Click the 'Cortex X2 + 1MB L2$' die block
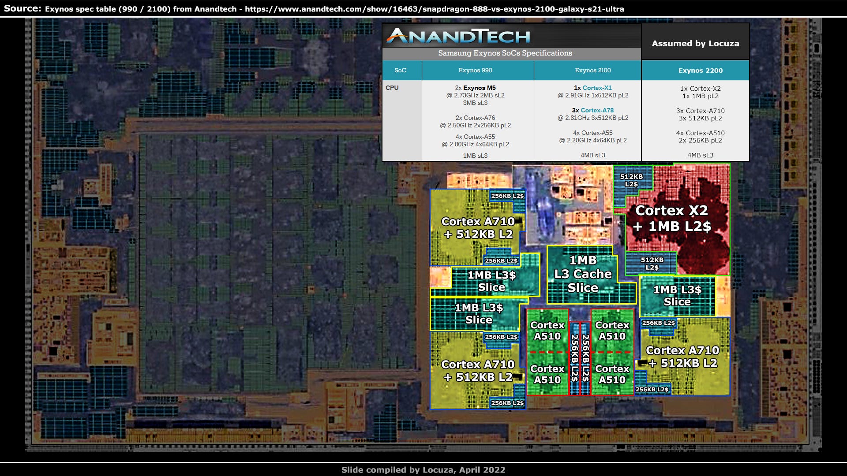 [672, 219]
